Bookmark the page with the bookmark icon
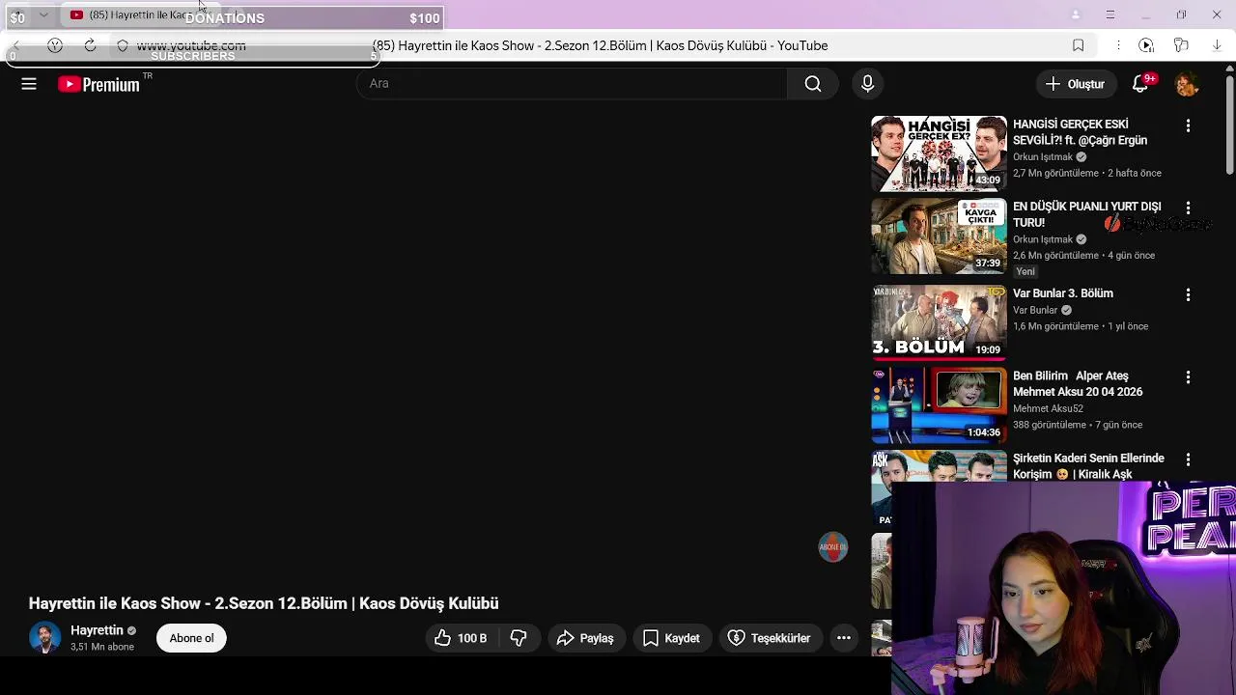 [1078, 45]
